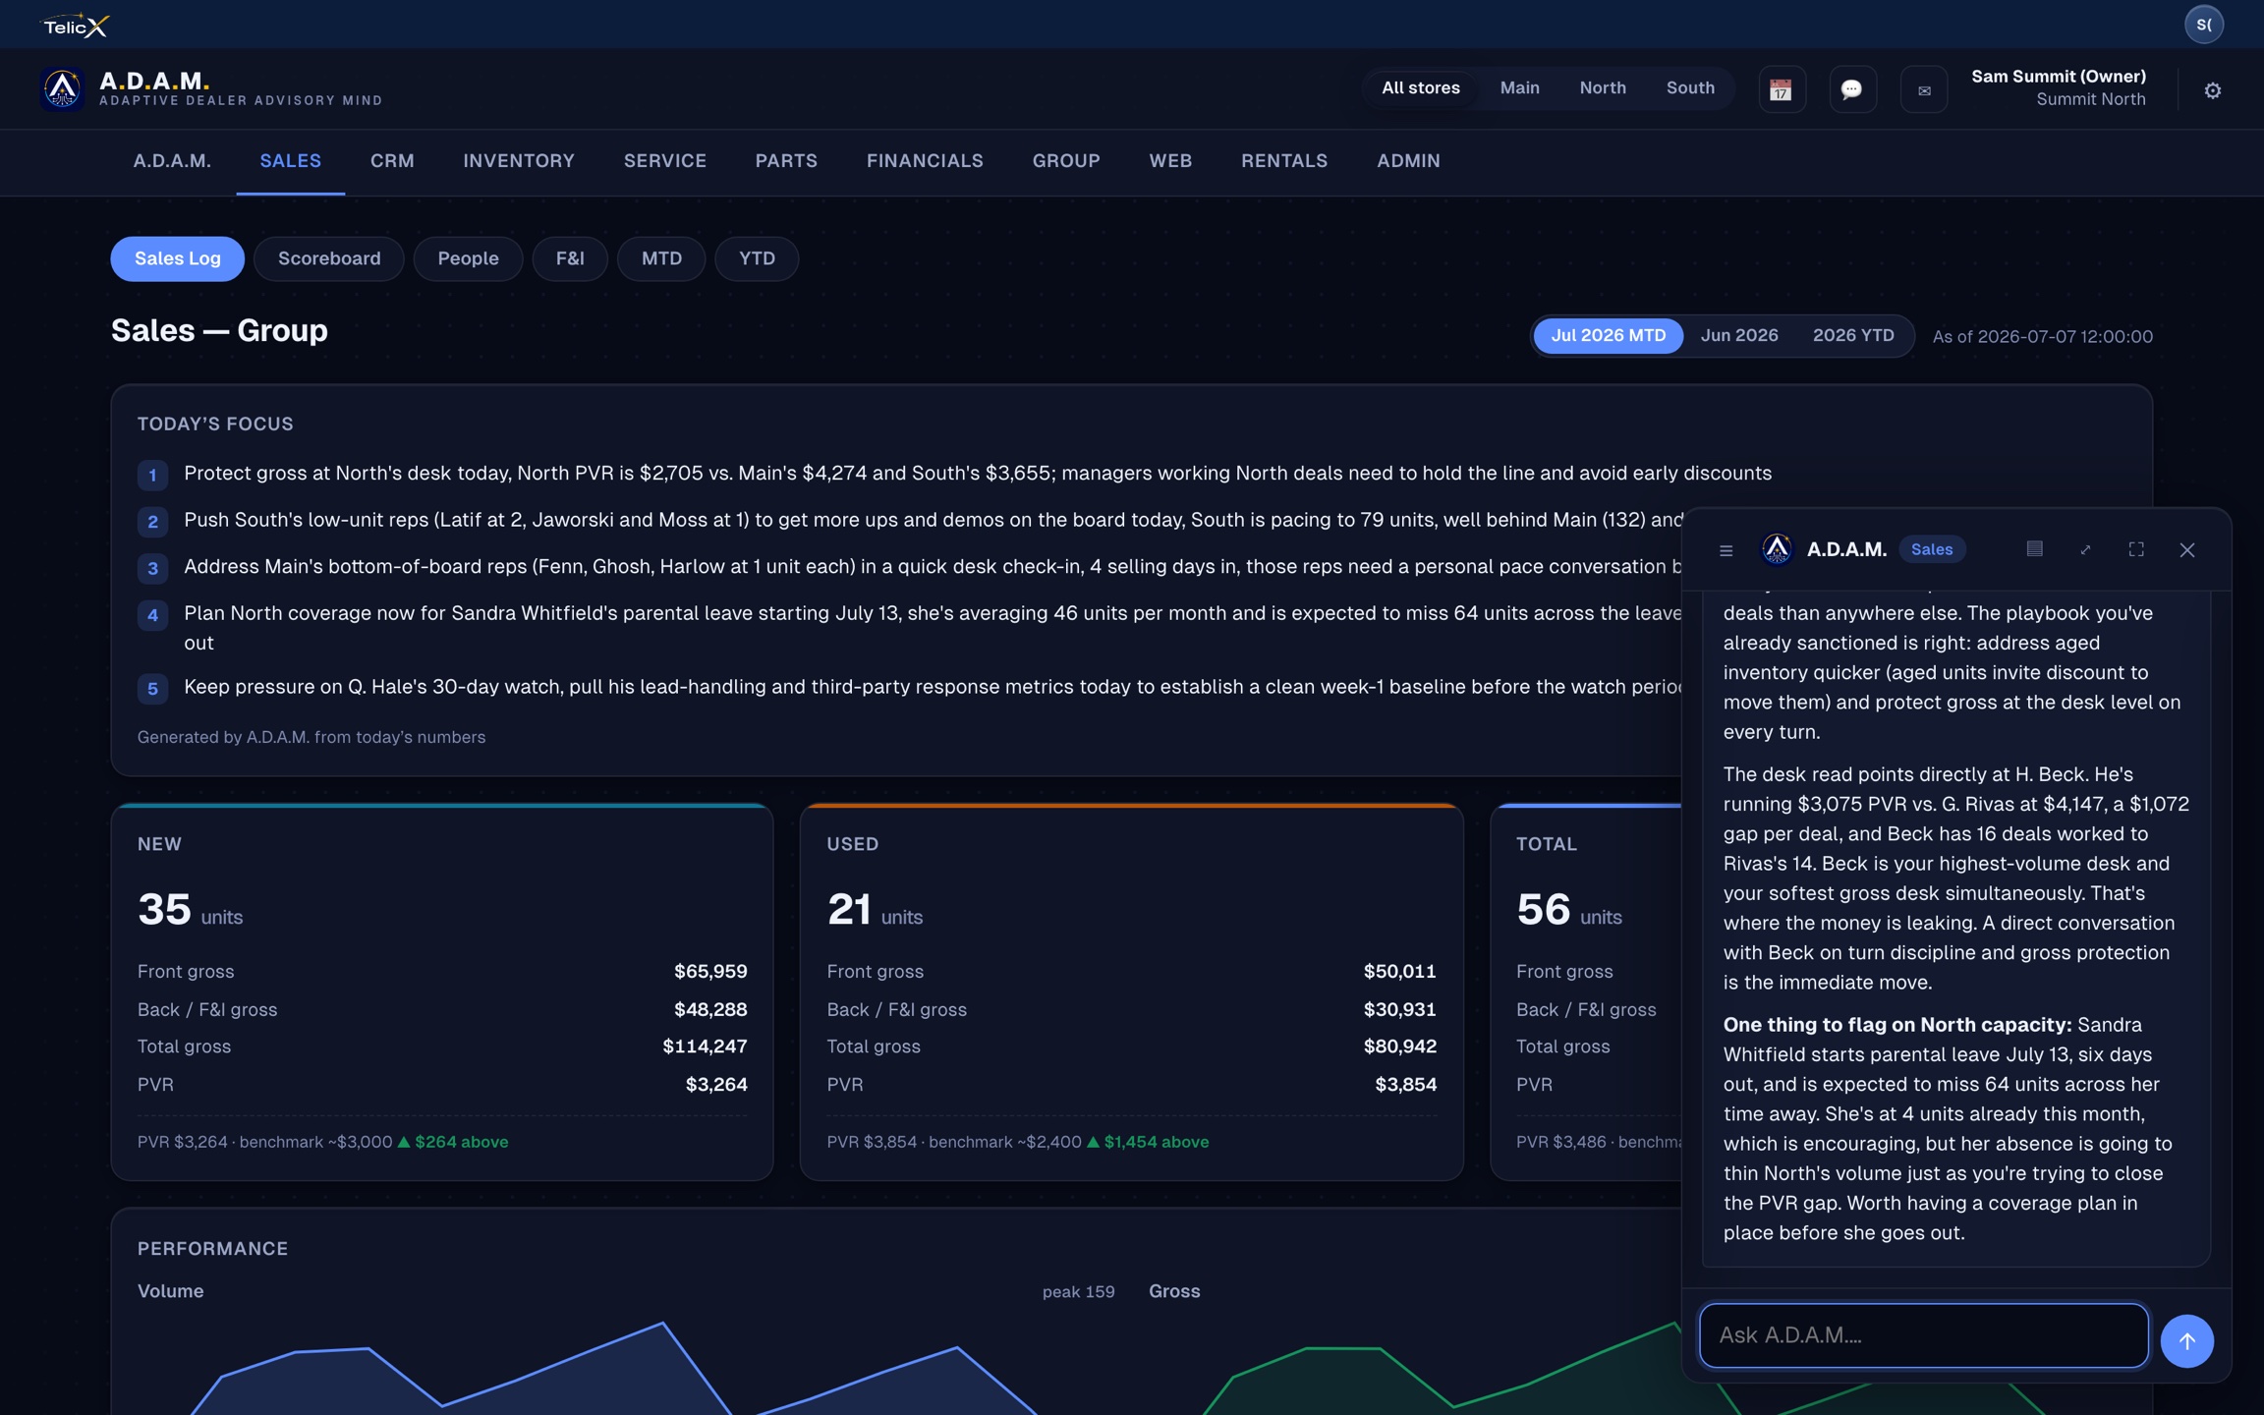Open the People view
2264x1415 pixels.
point(468,258)
